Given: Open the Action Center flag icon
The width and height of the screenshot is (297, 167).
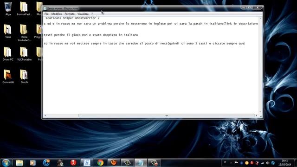Looking at the screenshot, I should click(x=236, y=163).
